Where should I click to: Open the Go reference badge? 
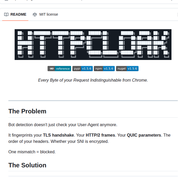59,69
